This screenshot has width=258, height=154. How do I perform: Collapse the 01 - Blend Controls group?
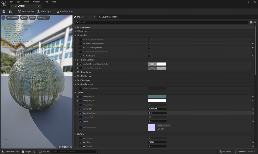coord(75,60)
